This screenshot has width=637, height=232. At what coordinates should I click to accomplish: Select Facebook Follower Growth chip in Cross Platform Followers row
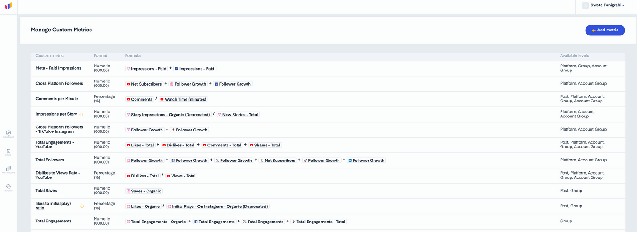pyautogui.click(x=233, y=84)
